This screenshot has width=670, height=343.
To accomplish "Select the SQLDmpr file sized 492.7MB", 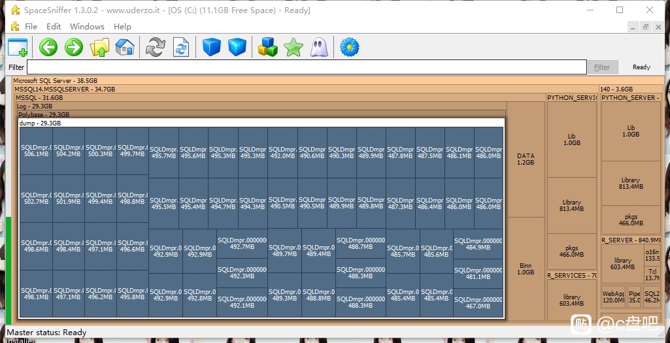I will coord(243,244).
